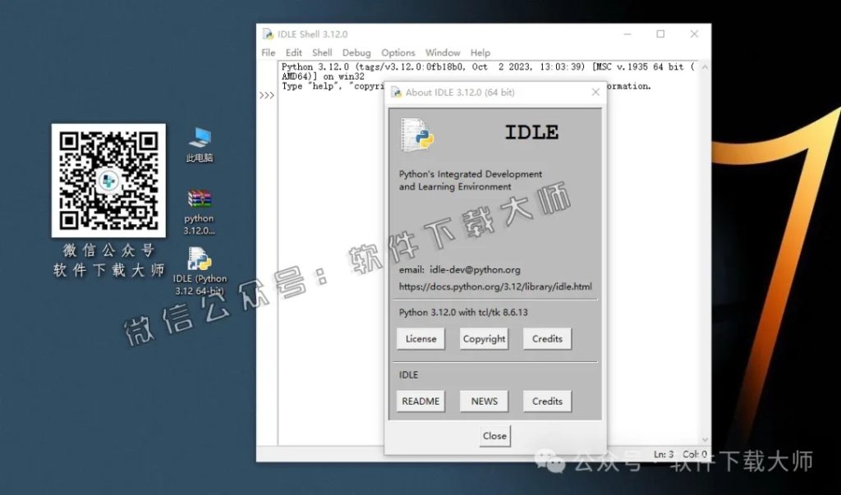
Task: Click the License button
Action: [x=420, y=338]
